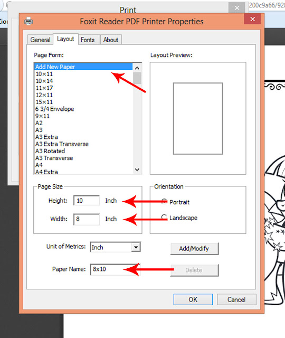Select the Layout tab
Image resolution: width=285 pixels, height=338 pixels.
[x=65, y=39]
